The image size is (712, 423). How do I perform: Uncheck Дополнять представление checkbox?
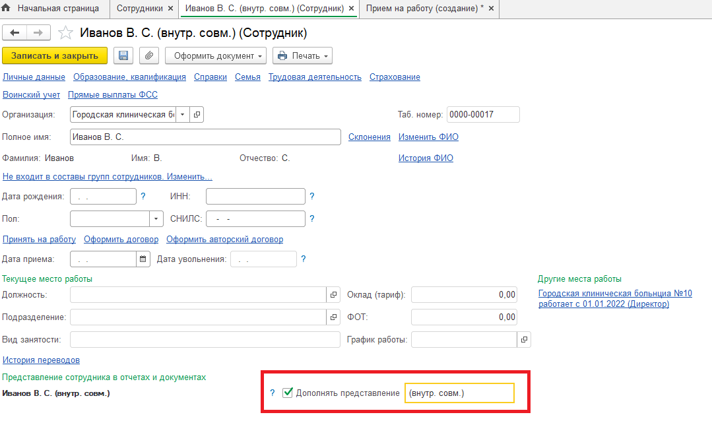[x=288, y=393]
